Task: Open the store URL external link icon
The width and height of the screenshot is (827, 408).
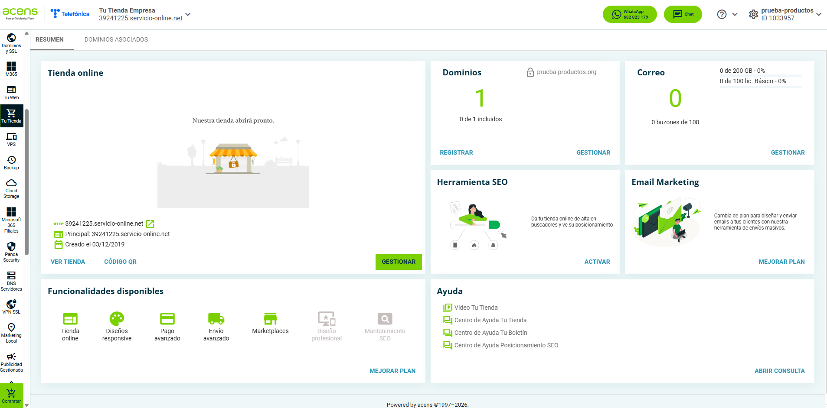Action: click(x=150, y=223)
